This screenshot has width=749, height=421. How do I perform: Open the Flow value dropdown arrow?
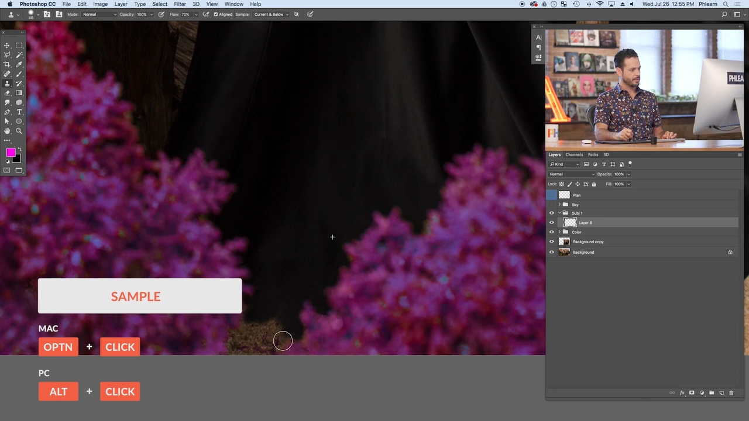tap(195, 14)
